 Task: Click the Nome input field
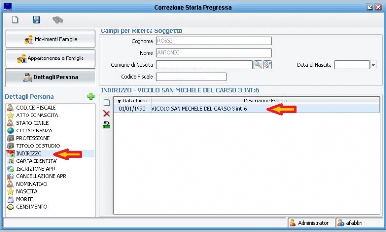coord(214,53)
